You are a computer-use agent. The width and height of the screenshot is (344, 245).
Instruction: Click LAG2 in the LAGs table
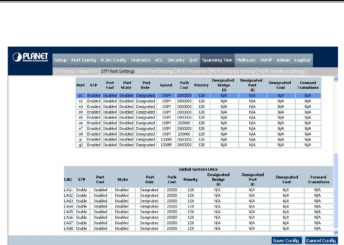coord(68,195)
